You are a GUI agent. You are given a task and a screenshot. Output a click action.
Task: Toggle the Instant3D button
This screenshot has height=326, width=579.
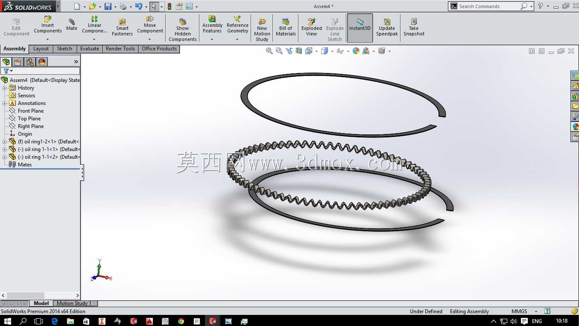tap(360, 28)
